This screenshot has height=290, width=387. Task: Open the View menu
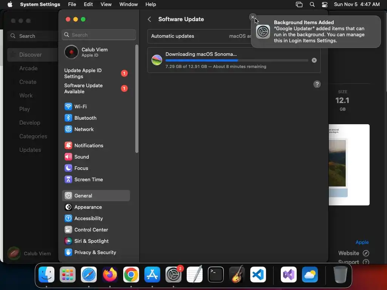tap(106, 5)
